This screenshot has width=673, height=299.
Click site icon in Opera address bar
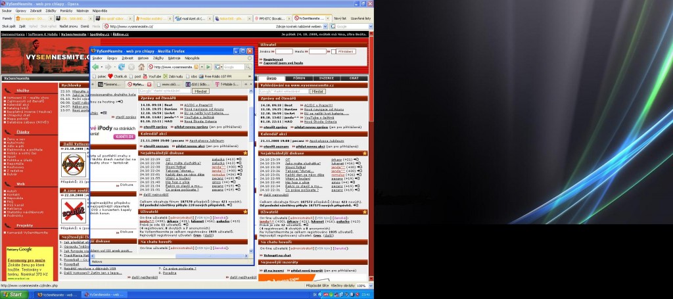106,26
